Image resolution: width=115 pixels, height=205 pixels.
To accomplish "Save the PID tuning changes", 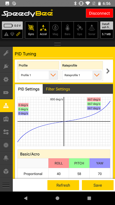I will (x=98, y=185).
